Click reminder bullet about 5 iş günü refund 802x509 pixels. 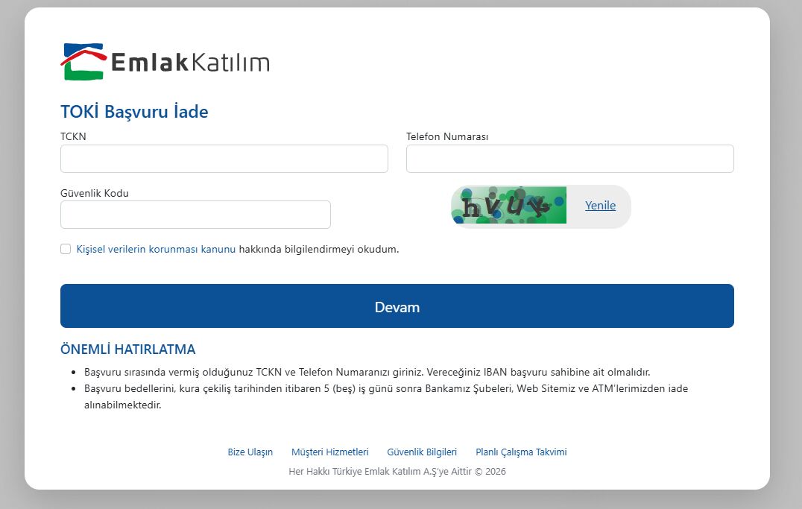(x=386, y=396)
